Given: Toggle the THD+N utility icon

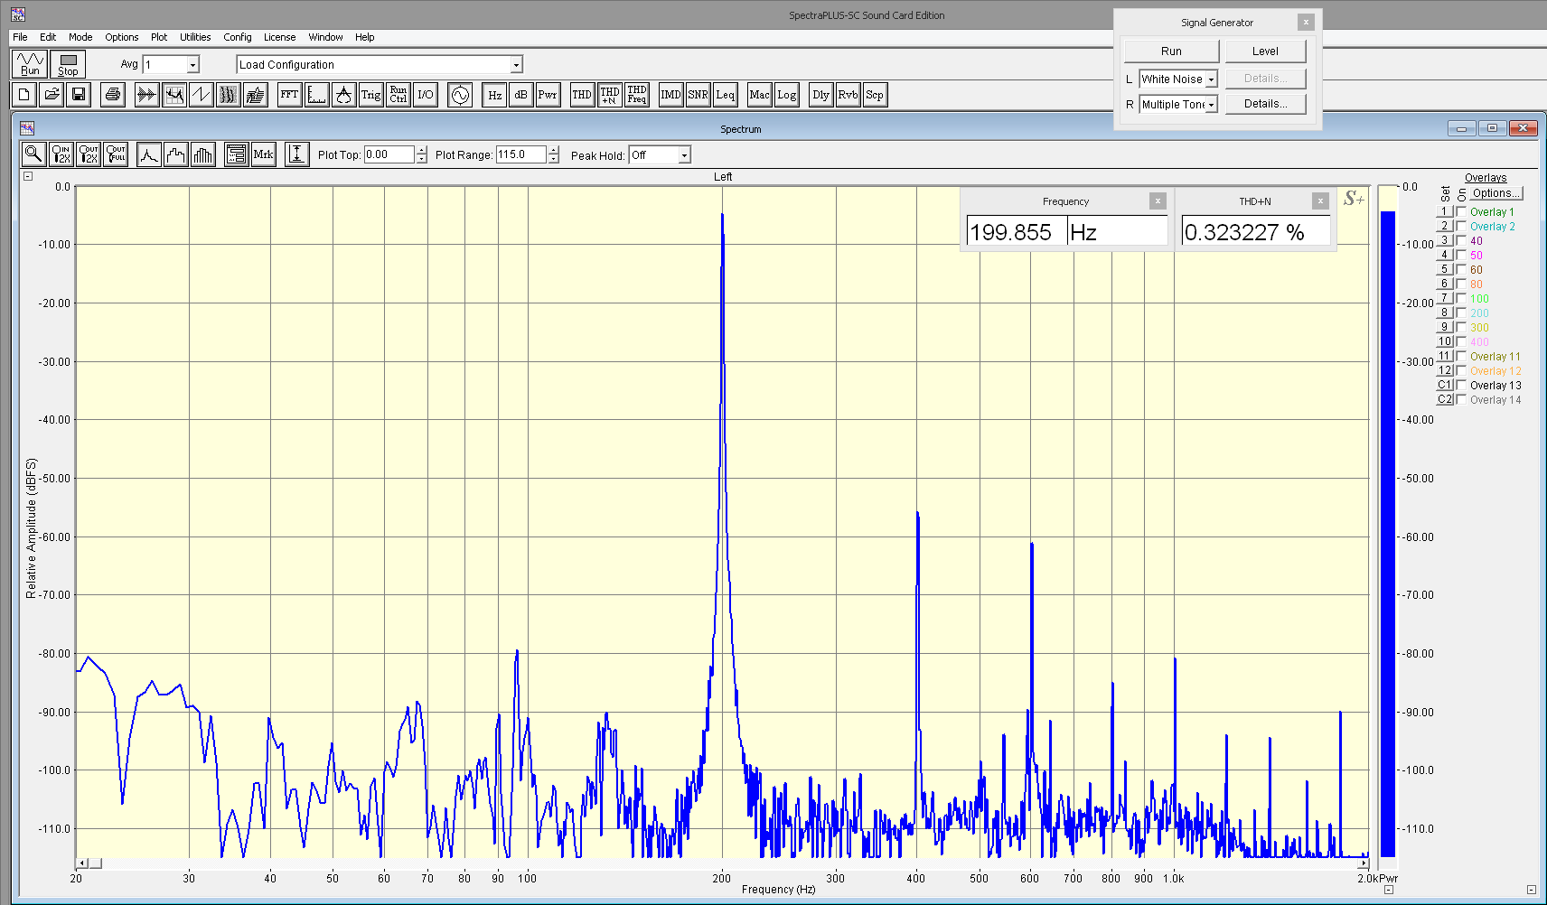Looking at the screenshot, I should point(610,94).
